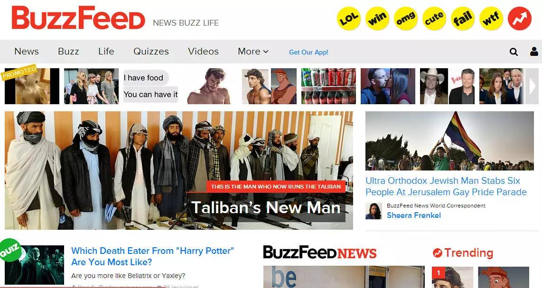Click the BuzzFeed logo
The height and width of the screenshot is (288, 542).
click(x=78, y=18)
